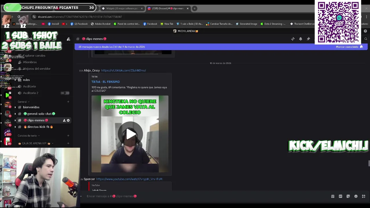Open Cambiar Tamaño de bookmark
This screenshot has width=370, height=208.
tap(219, 24)
